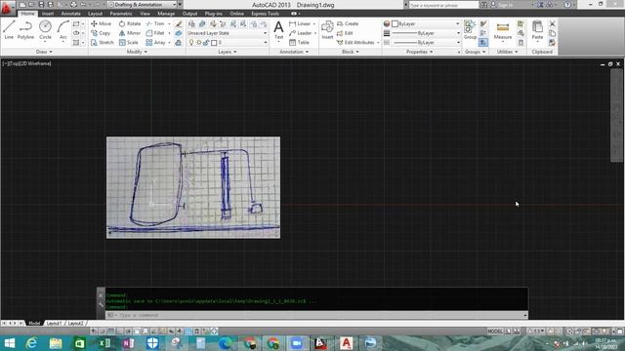Viewport: 625px width, 351px height.
Task: Click the Mirror tool
Action: point(130,33)
